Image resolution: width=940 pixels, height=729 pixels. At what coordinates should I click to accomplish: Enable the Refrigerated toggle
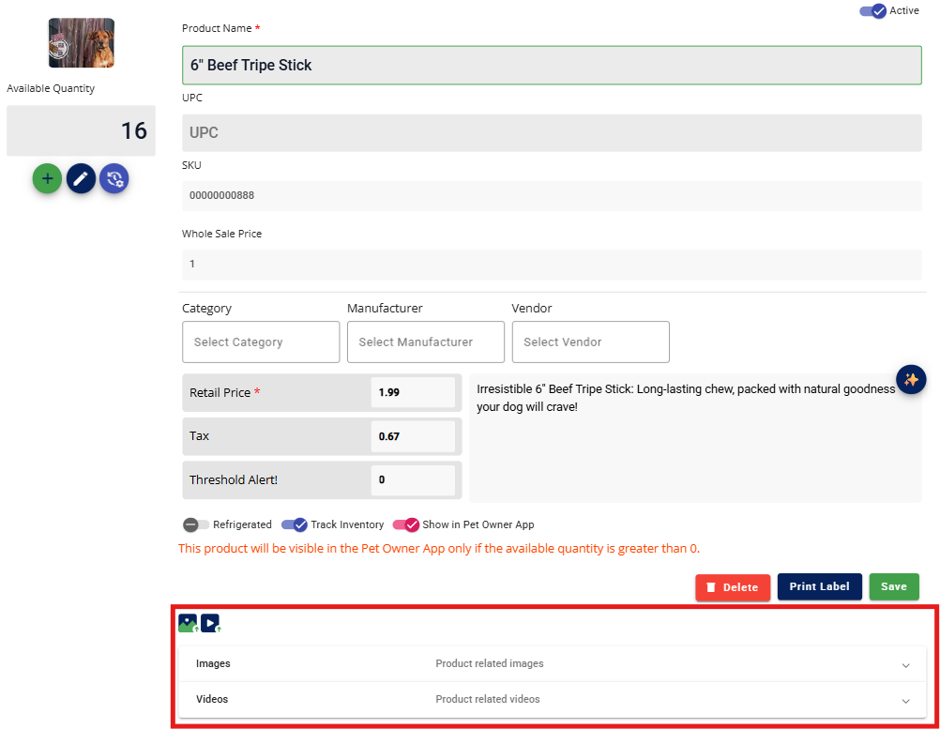pyautogui.click(x=196, y=525)
